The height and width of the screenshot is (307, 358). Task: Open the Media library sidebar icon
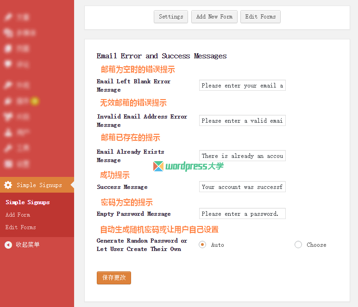[8, 33]
